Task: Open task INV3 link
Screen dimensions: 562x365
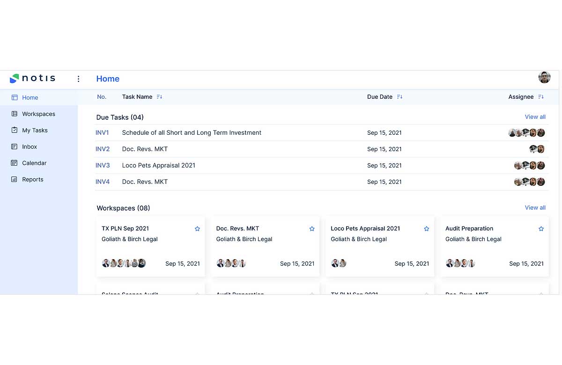Action: click(103, 165)
